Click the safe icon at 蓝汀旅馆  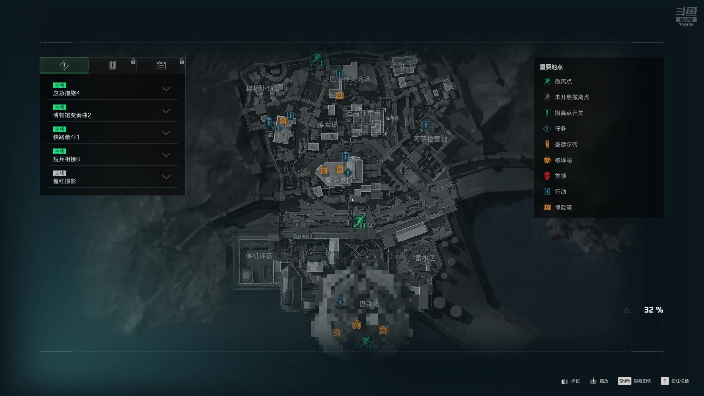[283, 121]
